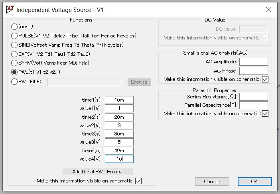This screenshot has width=280, height=194.
Task: Close the Independent Voltage Source dialog
Action: tap(268, 10)
